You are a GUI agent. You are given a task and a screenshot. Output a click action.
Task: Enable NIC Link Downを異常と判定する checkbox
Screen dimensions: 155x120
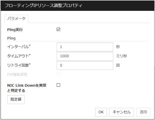[58, 85]
